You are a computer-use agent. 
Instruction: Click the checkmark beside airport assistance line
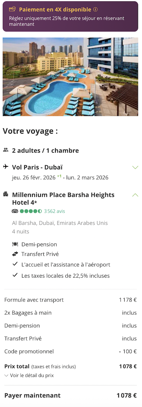tap(15, 264)
